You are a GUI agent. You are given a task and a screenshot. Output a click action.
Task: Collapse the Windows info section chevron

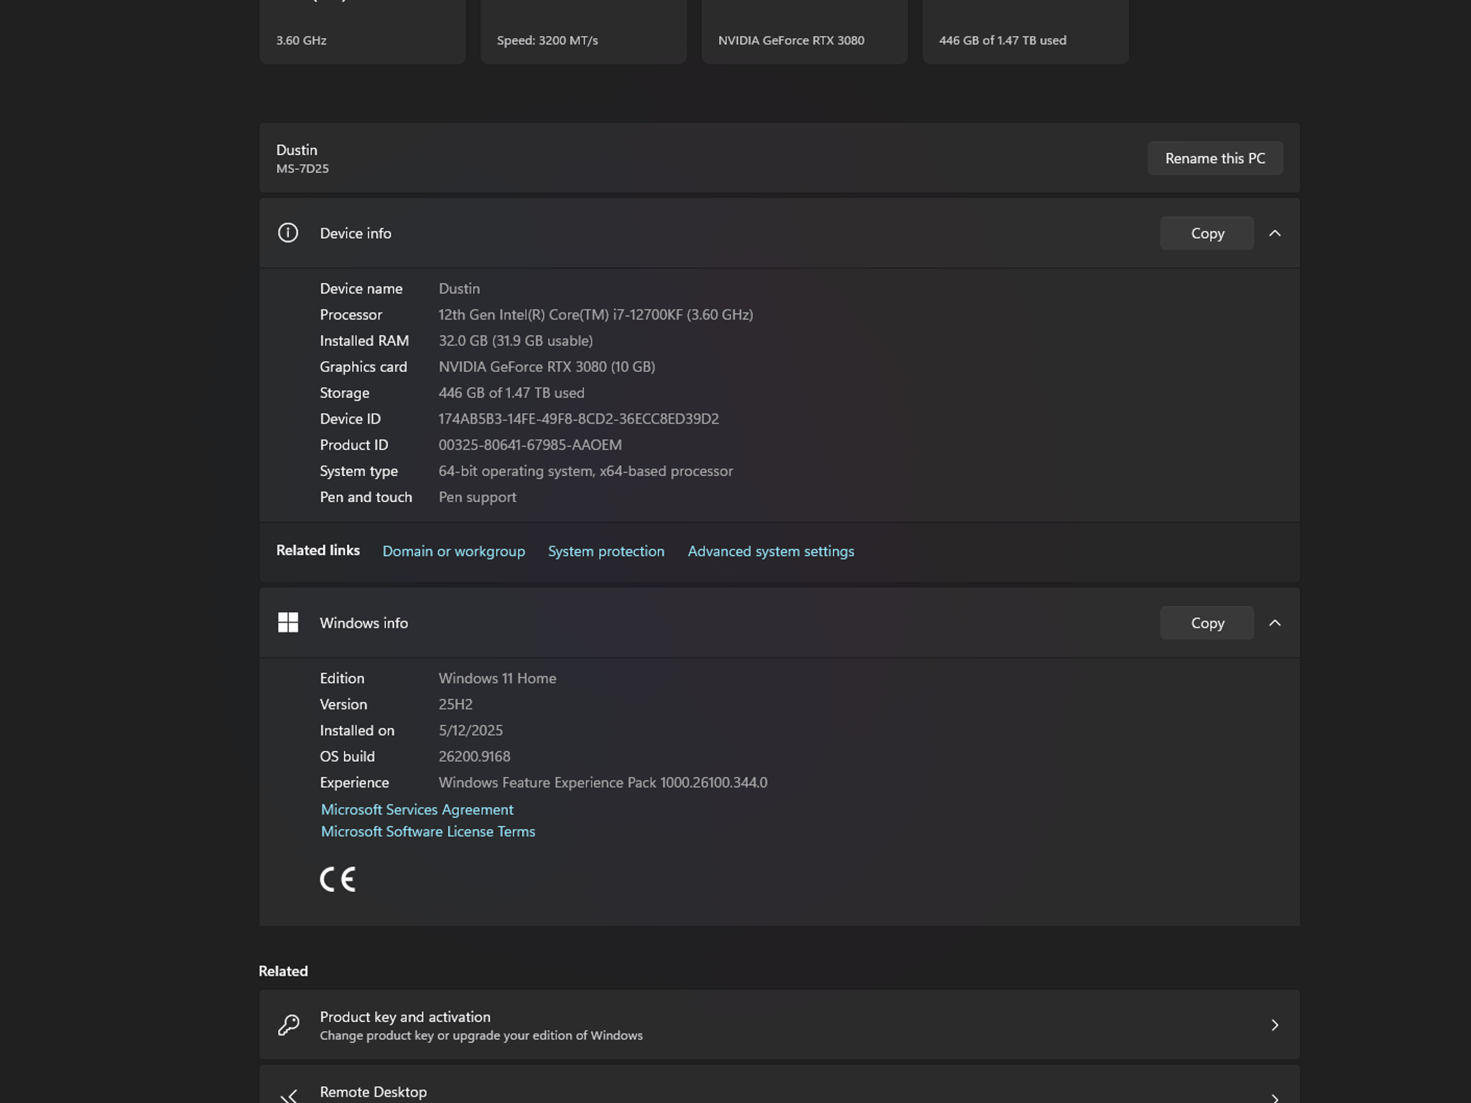[1275, 623]
